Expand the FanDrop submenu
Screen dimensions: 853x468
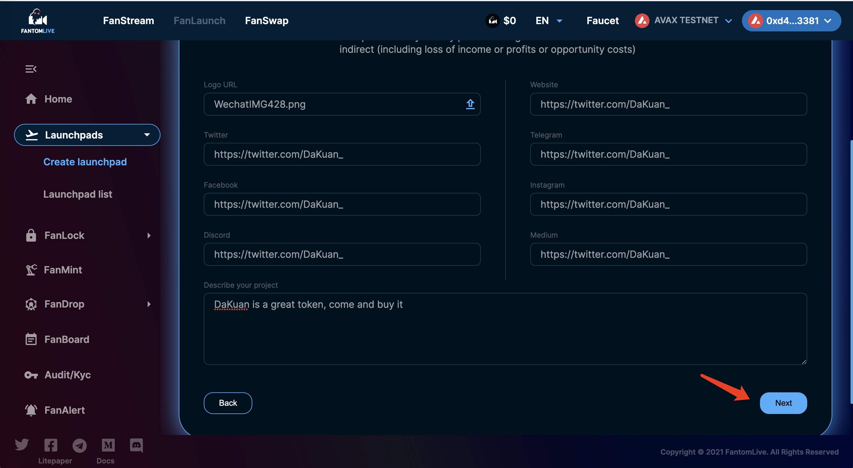pyautogui.click(x=149, y=304)
